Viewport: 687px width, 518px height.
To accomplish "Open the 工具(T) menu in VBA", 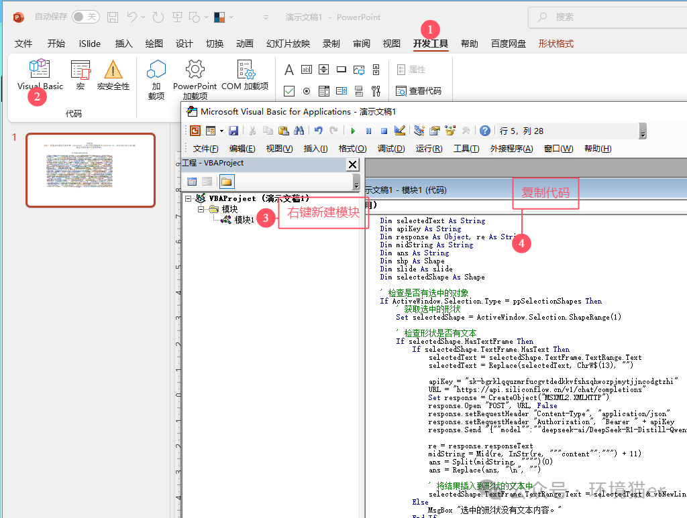I will point(466,149).
